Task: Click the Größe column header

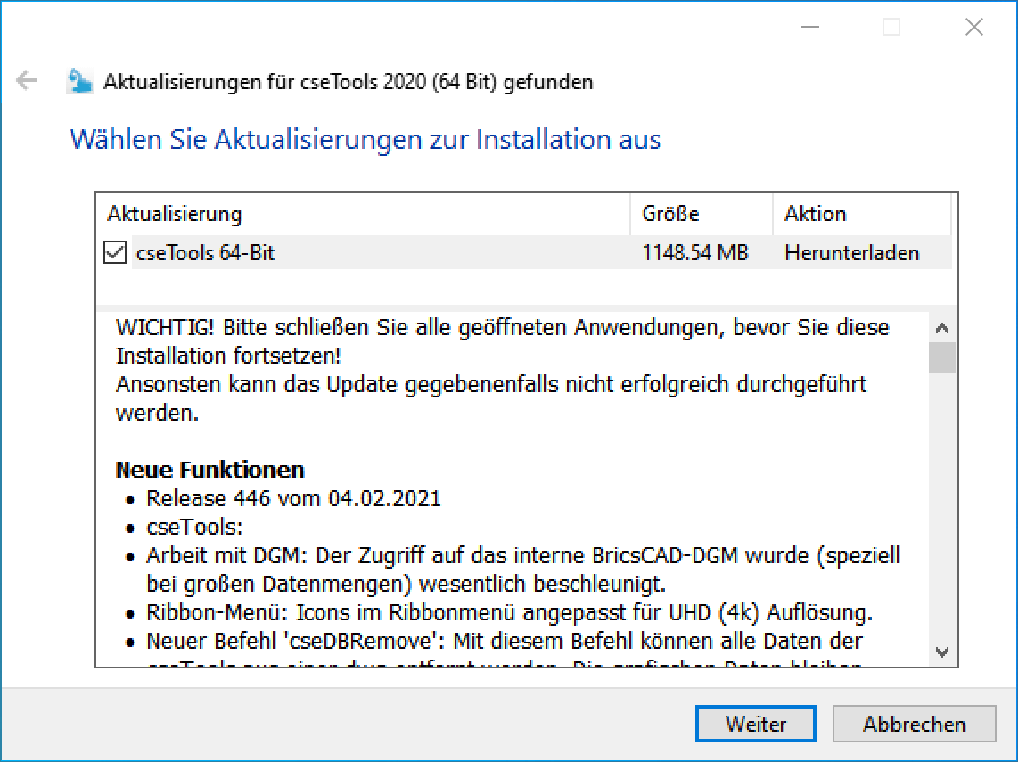Action: pos(670,214)
